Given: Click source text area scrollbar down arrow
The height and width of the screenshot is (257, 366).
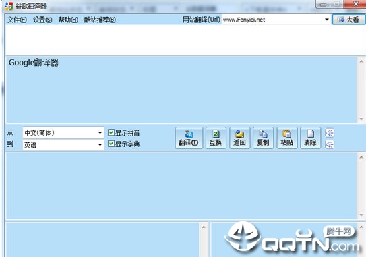Looking at the screenshot, I should [361, 119].
